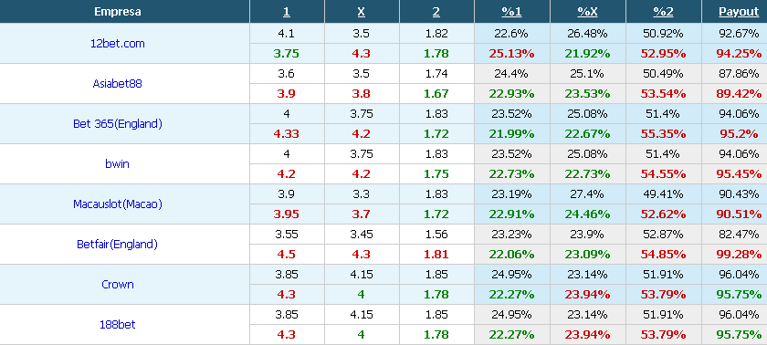The image size is (767, 345).
Task: Select the Macauslot(Macao) link
Action: (118, 204)
